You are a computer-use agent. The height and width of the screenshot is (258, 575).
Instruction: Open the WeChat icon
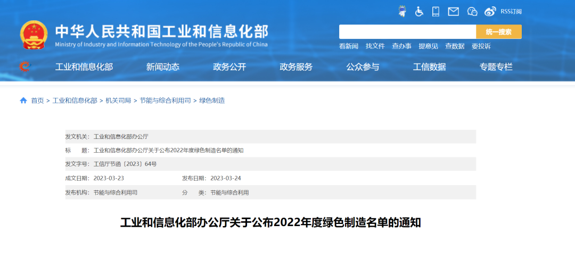pos(472,12)
